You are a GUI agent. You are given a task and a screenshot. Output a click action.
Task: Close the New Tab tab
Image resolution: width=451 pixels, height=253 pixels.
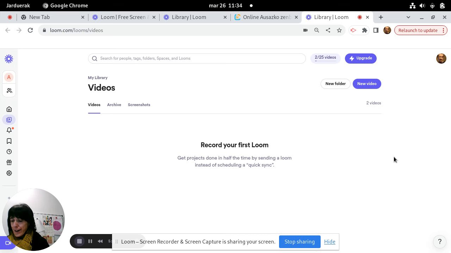coord(83,17)
